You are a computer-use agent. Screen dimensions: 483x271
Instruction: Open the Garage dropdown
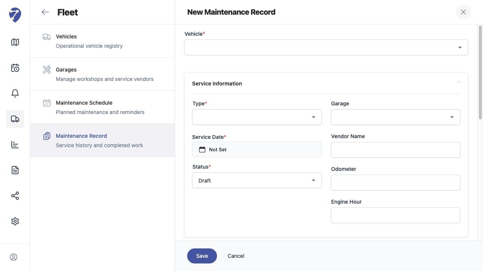pyautogui.click(x=395, y=117)
